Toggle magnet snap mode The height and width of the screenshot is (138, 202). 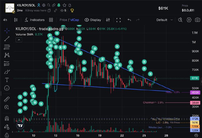[x=7, y=118]
